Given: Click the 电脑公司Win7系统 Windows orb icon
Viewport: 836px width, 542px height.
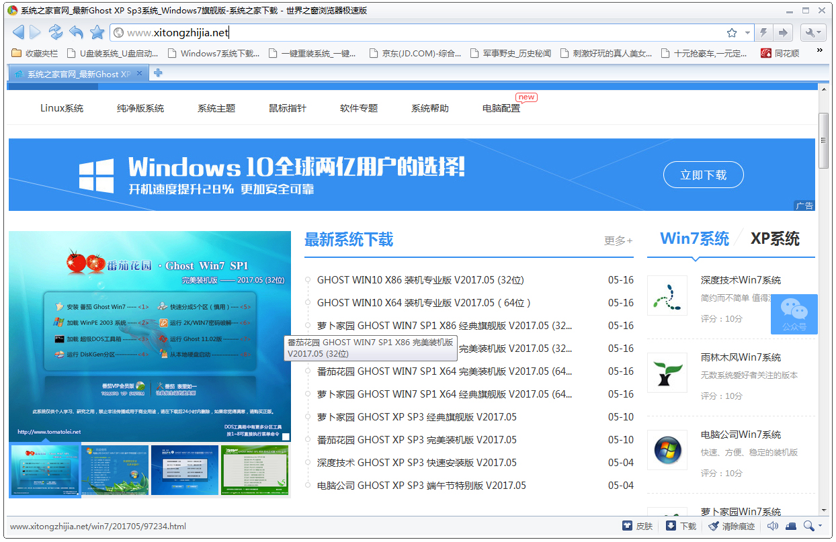Looking at the screenshot, I should tap(667, 450).
